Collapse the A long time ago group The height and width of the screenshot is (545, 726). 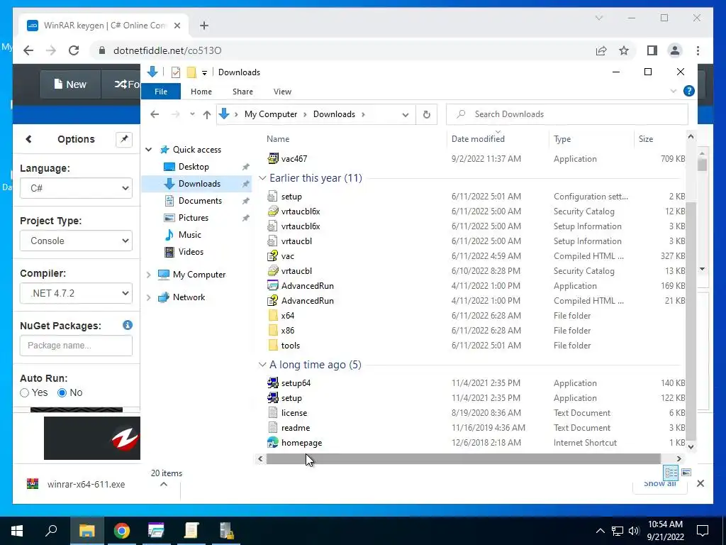[x=262, y=365]
